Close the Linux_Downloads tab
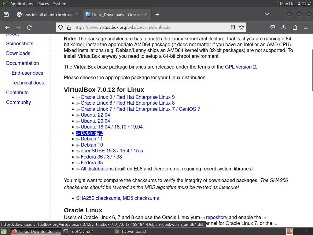The image size is (313, 235). pos(146,15)
